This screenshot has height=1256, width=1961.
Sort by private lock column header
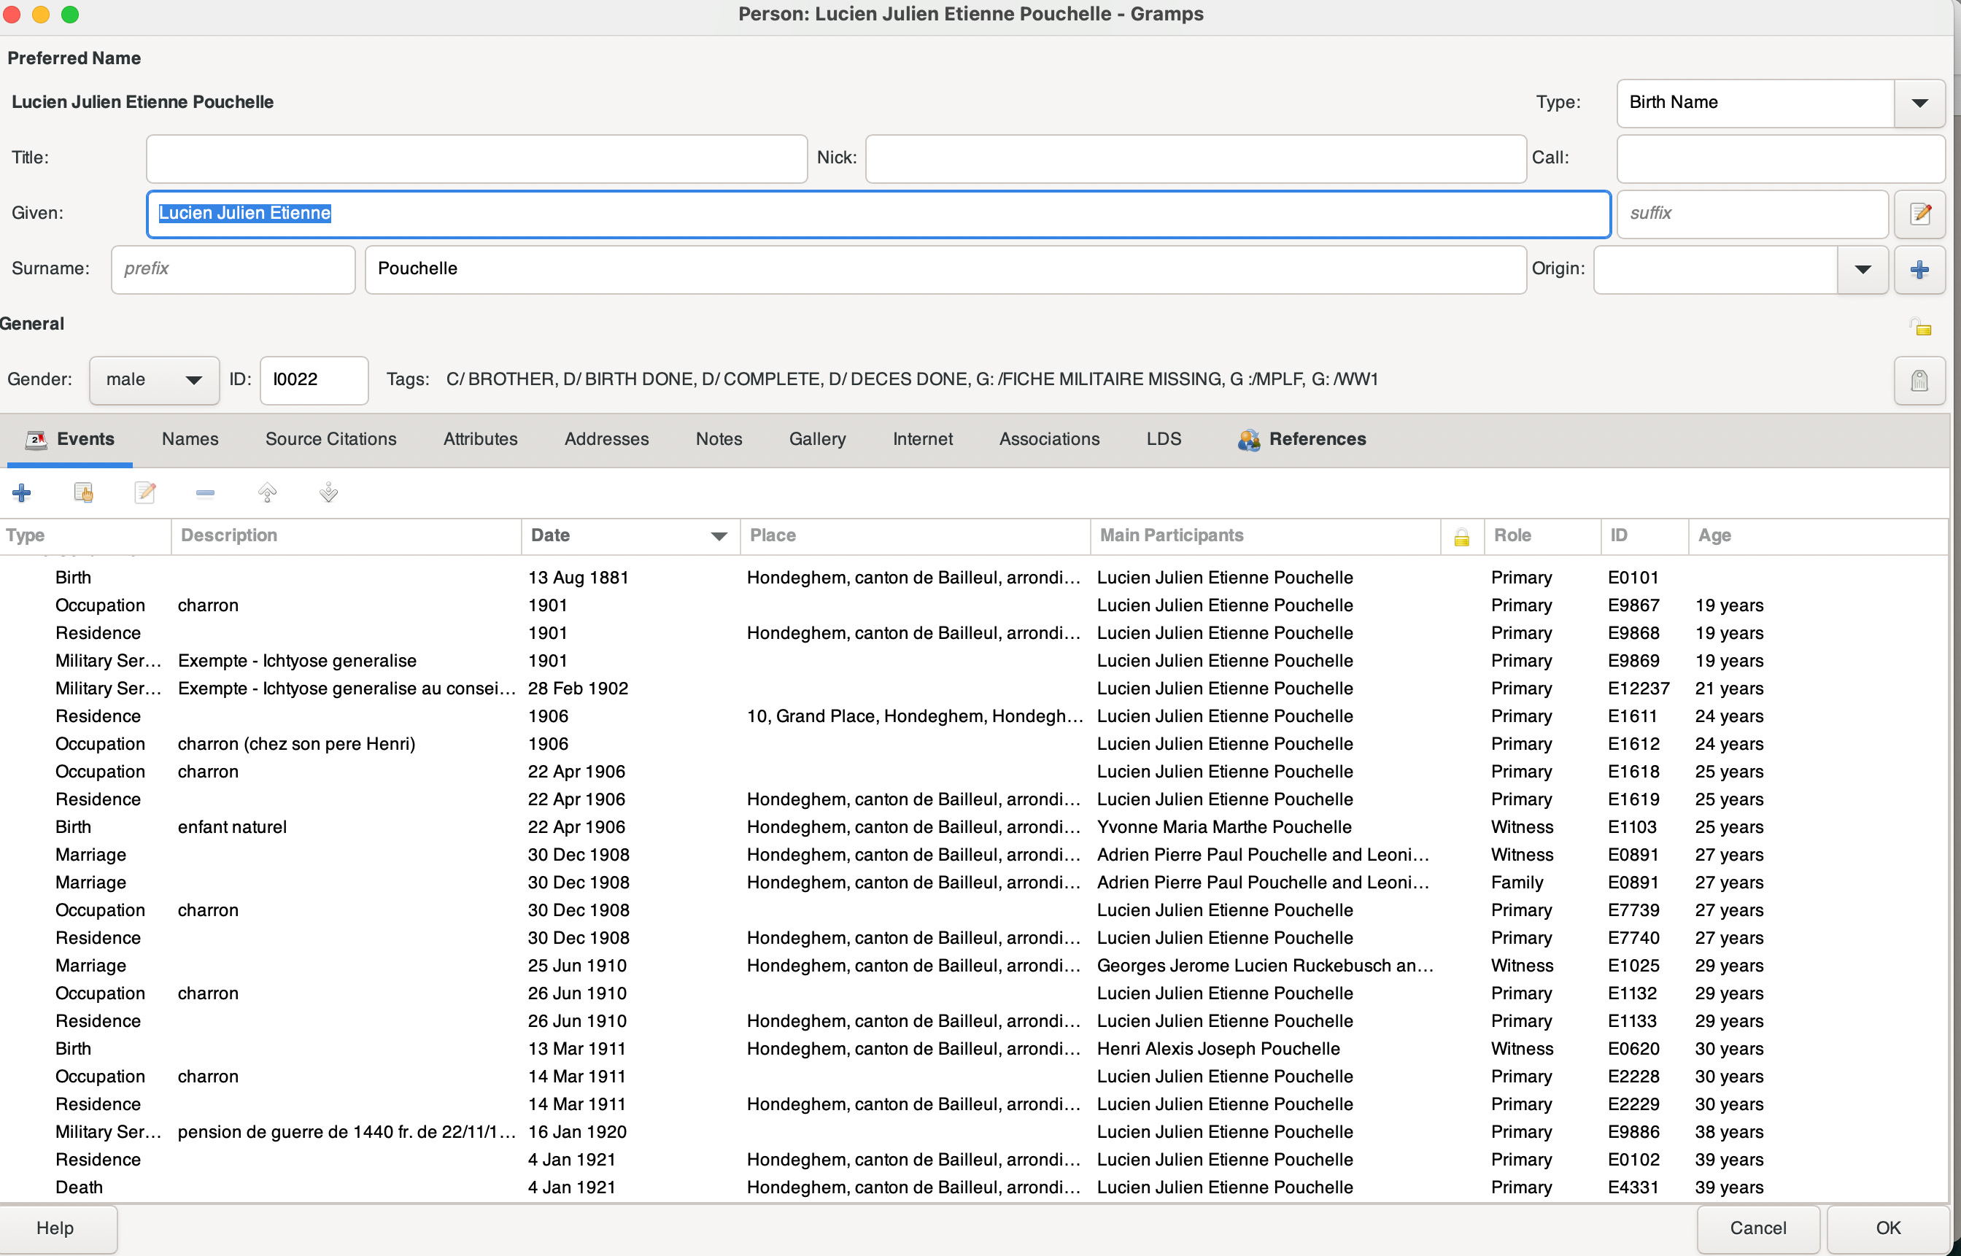tap(1461, 536)
